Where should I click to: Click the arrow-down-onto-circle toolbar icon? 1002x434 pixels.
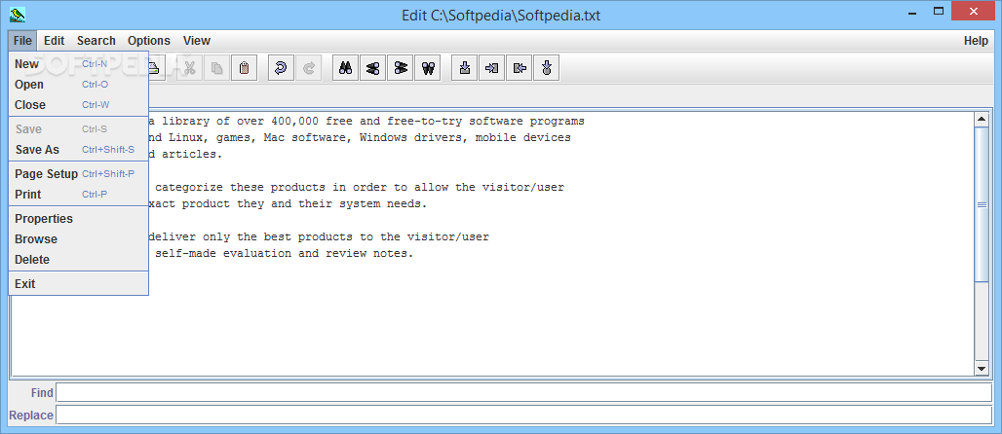(547, 68)
